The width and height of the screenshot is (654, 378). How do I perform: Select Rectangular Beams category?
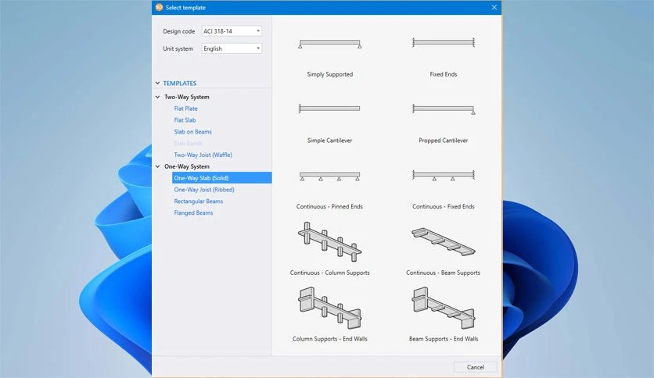click(198, 201)
